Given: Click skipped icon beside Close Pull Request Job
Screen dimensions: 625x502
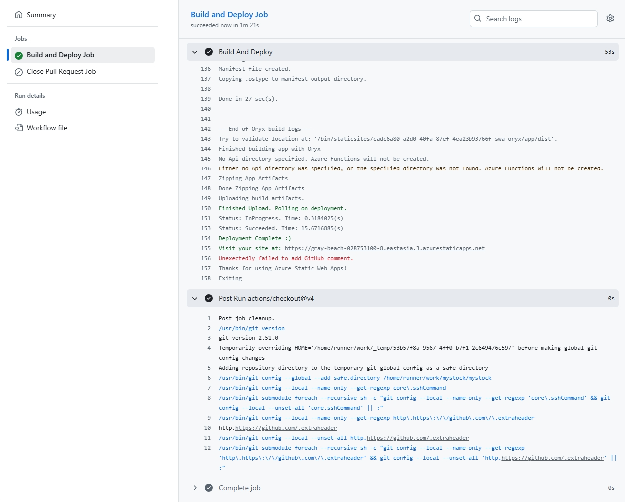Looking at the screenshot, I should tap(19, 72).
